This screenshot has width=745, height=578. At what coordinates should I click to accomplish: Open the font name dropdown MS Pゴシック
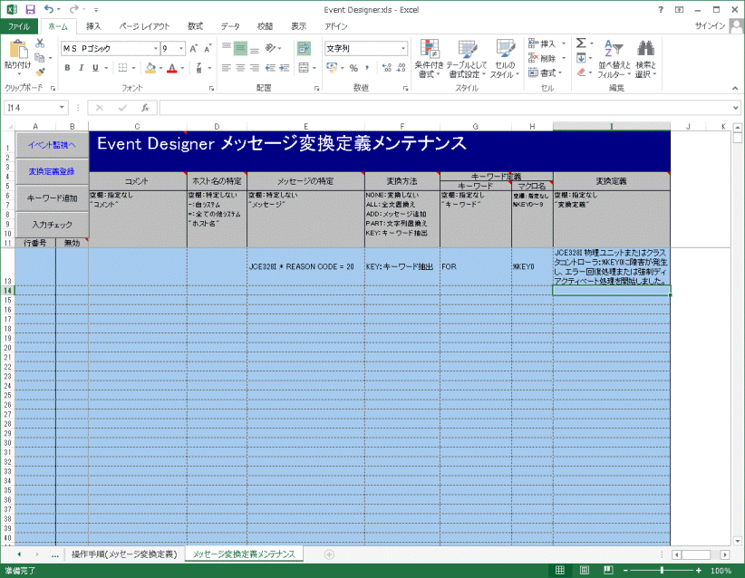(155, 48)
